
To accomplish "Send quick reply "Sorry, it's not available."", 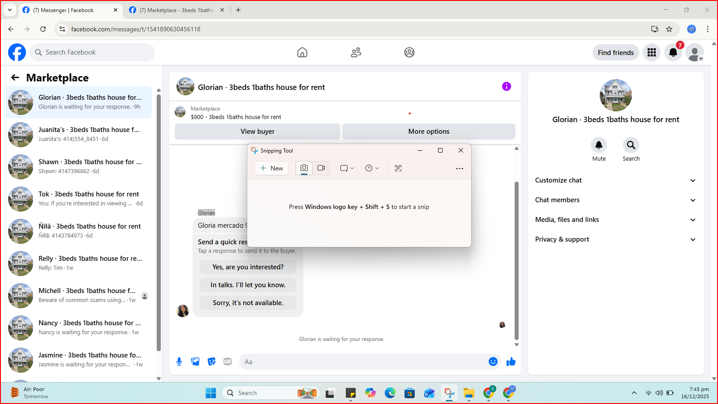I will [x=248, y=303].
